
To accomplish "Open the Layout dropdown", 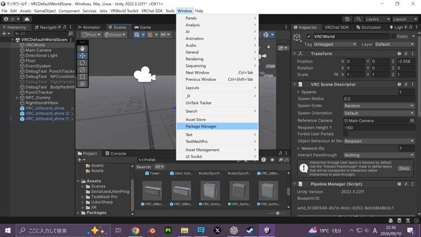I will pyautogui.click(x=405, y=19).
